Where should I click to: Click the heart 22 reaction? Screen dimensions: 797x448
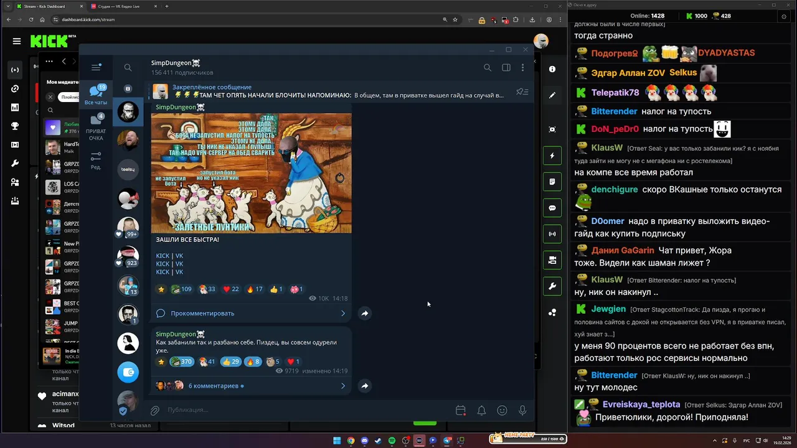[231, 289]
